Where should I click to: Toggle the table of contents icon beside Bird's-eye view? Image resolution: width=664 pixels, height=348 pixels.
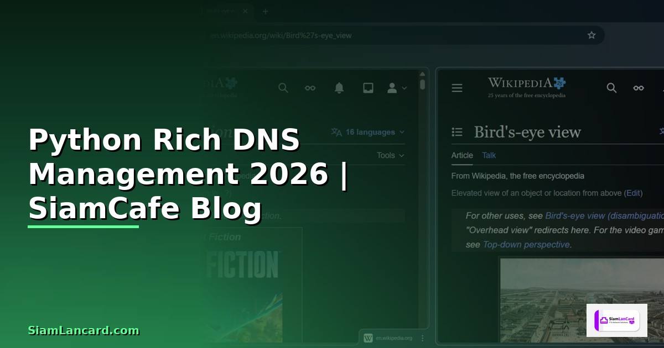(x=457, y=132)
